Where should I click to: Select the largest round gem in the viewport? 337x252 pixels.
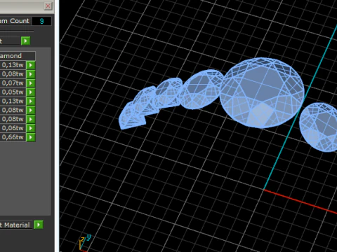262,92
